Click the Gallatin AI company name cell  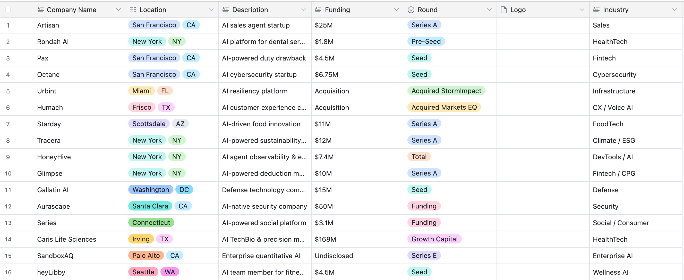(80, 190)
